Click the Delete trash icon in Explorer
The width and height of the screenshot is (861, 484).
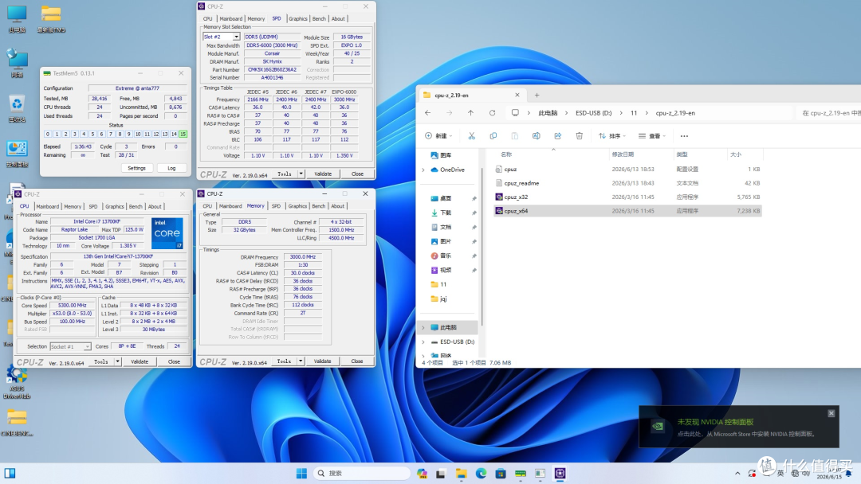click(x=579, y=136)
